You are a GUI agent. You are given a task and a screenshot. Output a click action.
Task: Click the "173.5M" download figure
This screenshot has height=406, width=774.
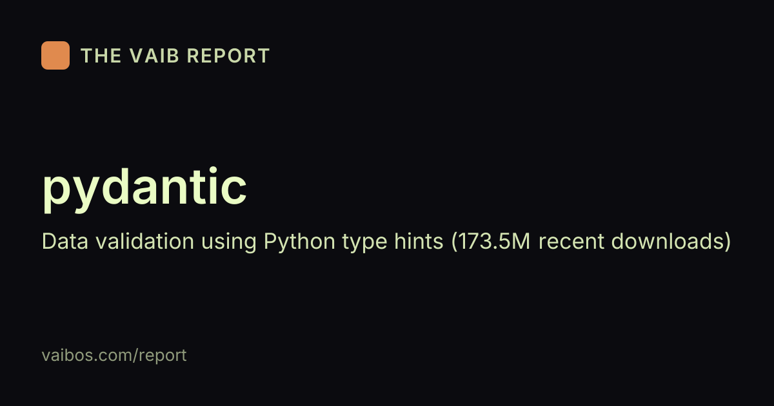pyautogui.click(x=491, y=242)
